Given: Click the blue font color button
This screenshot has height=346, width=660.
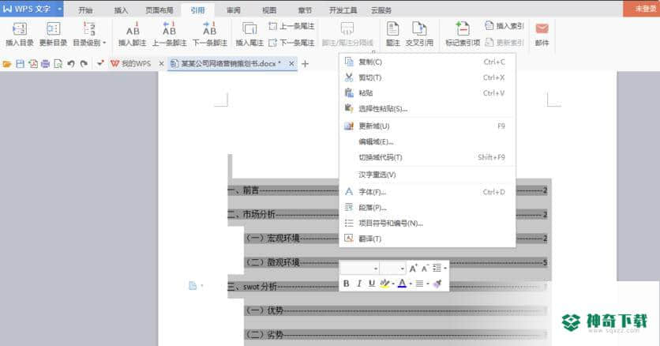Looking at the screenshot, I should pos(402,284).
